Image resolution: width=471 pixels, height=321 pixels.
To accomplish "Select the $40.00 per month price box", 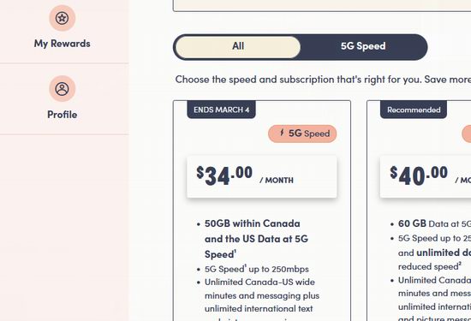I will [x=426, y=176].
